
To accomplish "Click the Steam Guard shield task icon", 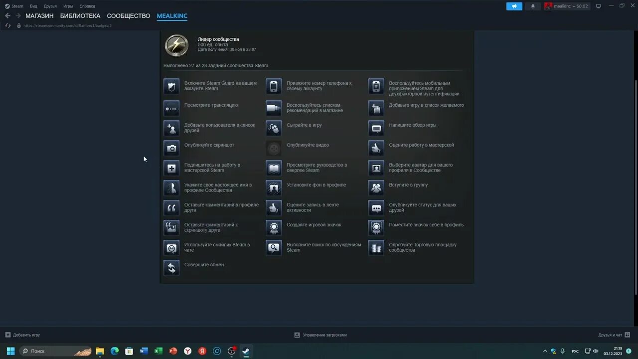I will tap(171, 86).
